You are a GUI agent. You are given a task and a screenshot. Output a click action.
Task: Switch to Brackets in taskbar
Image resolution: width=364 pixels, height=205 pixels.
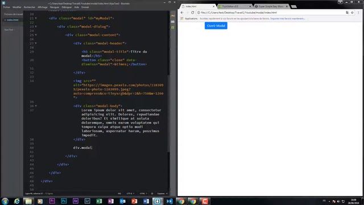(158, 201)
